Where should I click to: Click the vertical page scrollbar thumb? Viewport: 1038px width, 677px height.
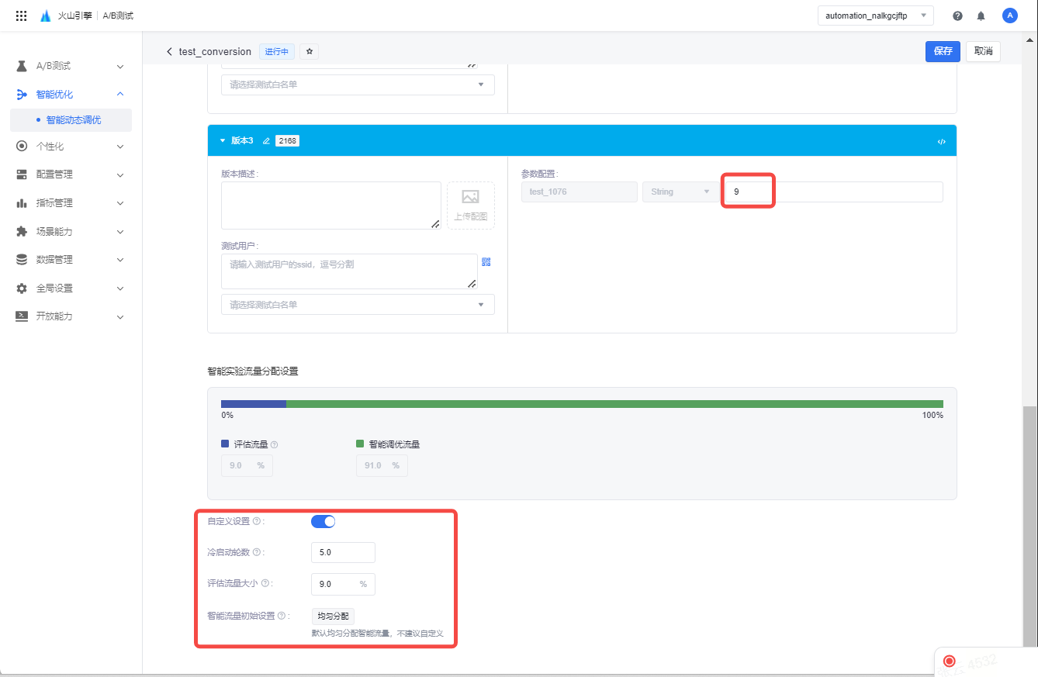1030,526
